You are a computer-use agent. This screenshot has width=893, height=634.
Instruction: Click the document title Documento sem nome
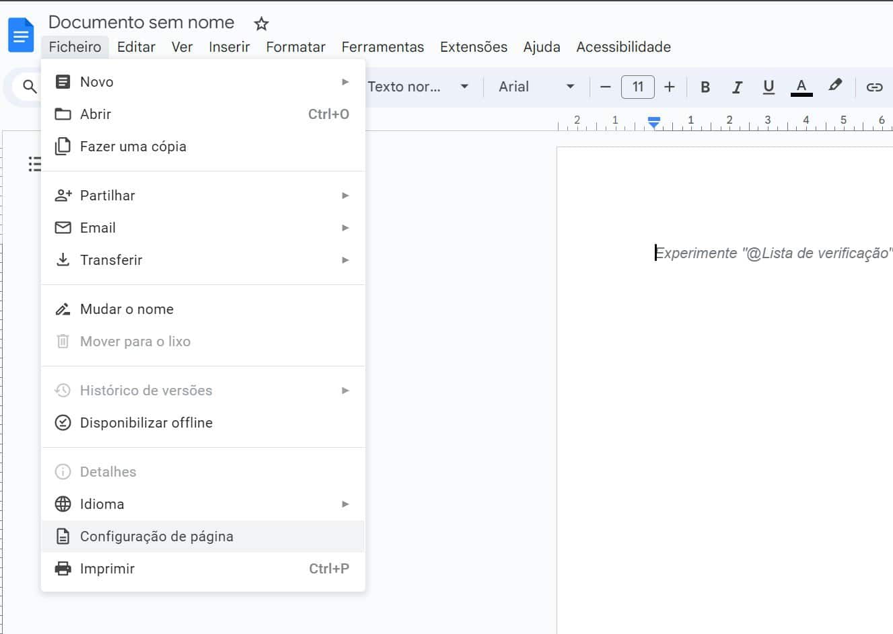point(141,22)
